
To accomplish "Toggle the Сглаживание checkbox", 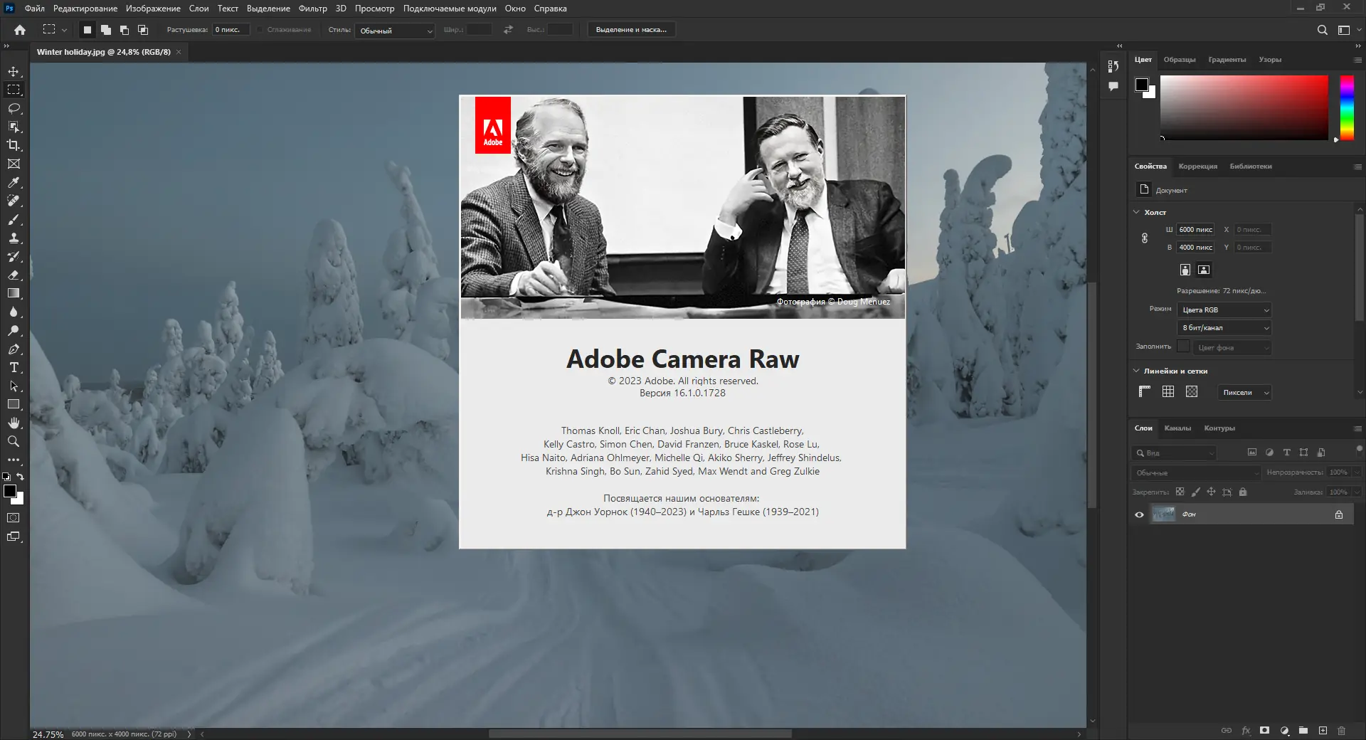I will [260, 30].
